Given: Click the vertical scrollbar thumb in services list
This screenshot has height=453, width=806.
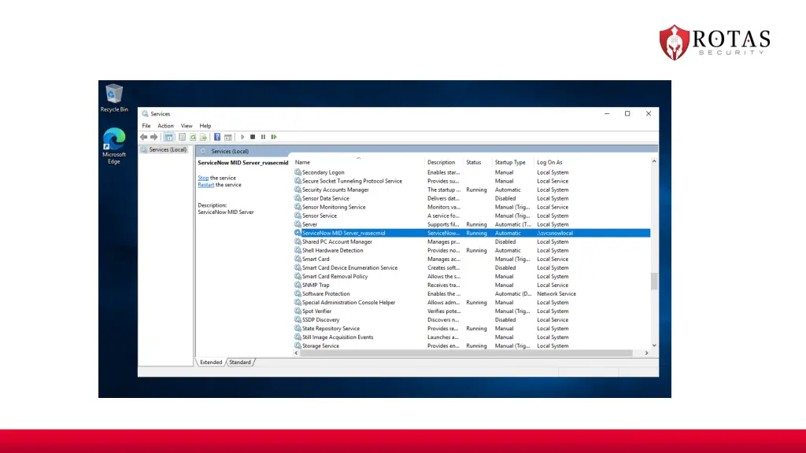Looking at the screenshot, I should pyautogui.click(x=654, y=281).
